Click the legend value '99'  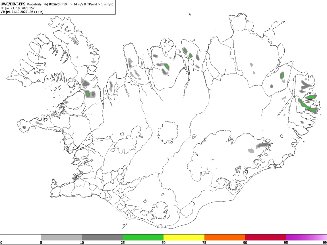[x=324, y=242]
